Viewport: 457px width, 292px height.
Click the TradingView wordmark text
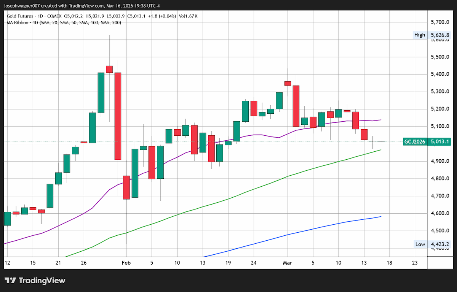tap(42, 281)
